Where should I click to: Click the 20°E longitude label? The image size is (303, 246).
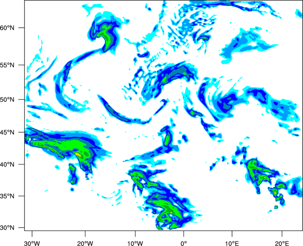click(282, 243)
